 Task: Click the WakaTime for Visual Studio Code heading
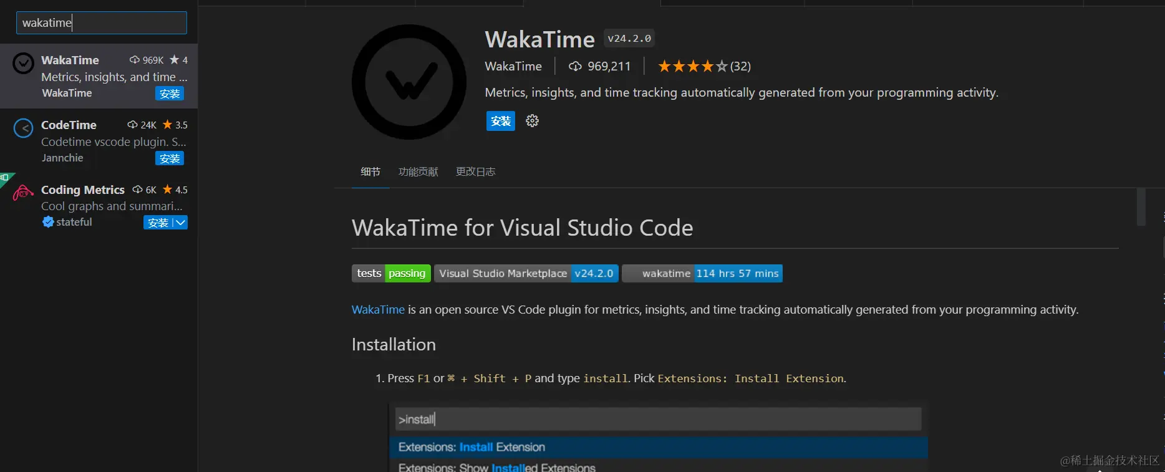pos(523,228)
